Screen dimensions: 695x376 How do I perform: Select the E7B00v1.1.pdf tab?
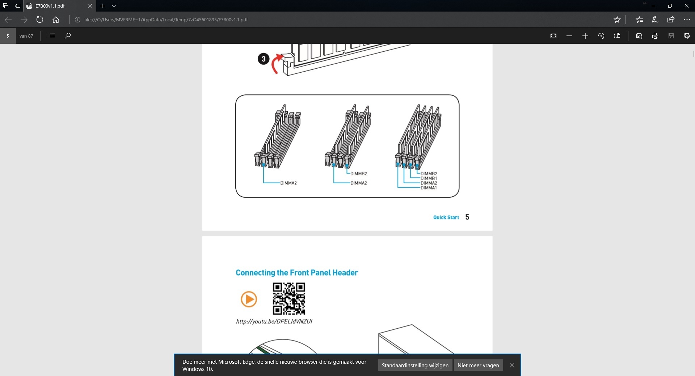(60, 6)
